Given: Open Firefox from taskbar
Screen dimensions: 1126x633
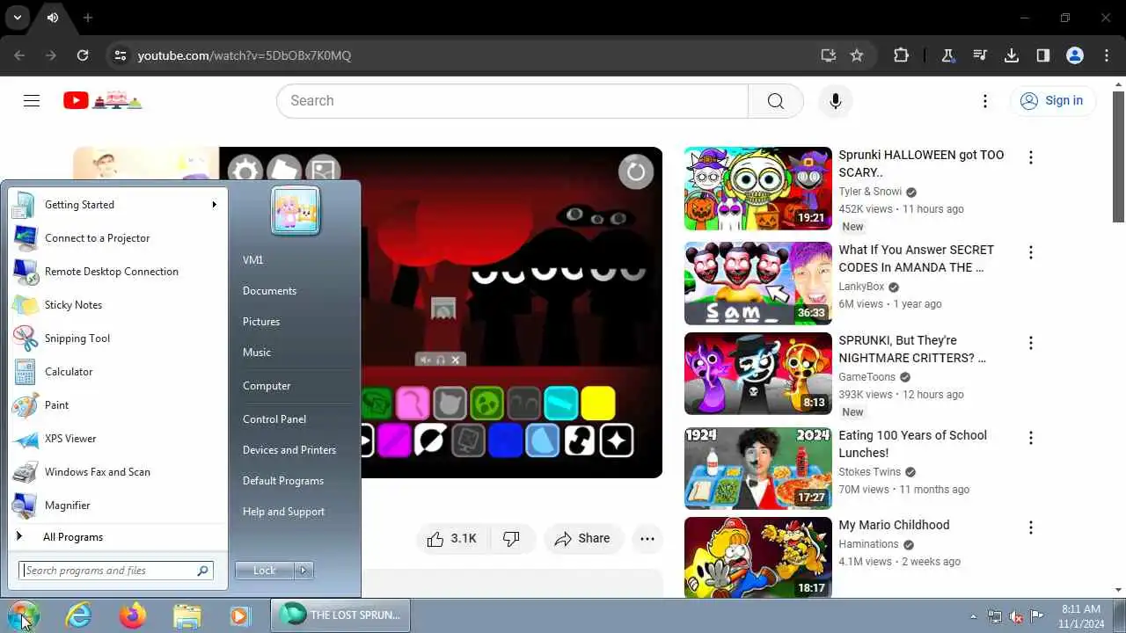Looking at the screenshot, I should point(133,615).
